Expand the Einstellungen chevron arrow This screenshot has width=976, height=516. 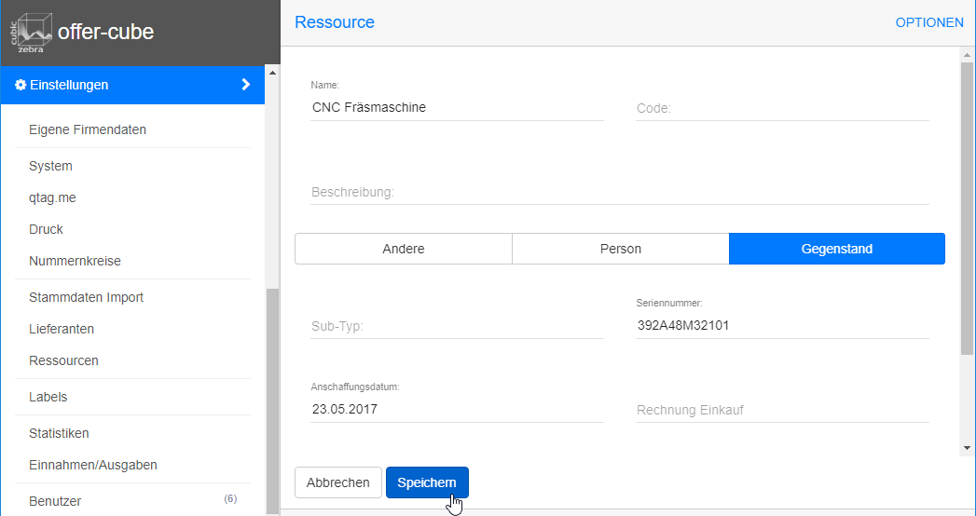246,85
